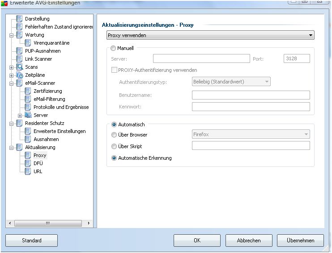Click the Darstellung tree icon
The height and width of the screenshot is (253, 332).
pyautogui.click(x=19, y=19)
